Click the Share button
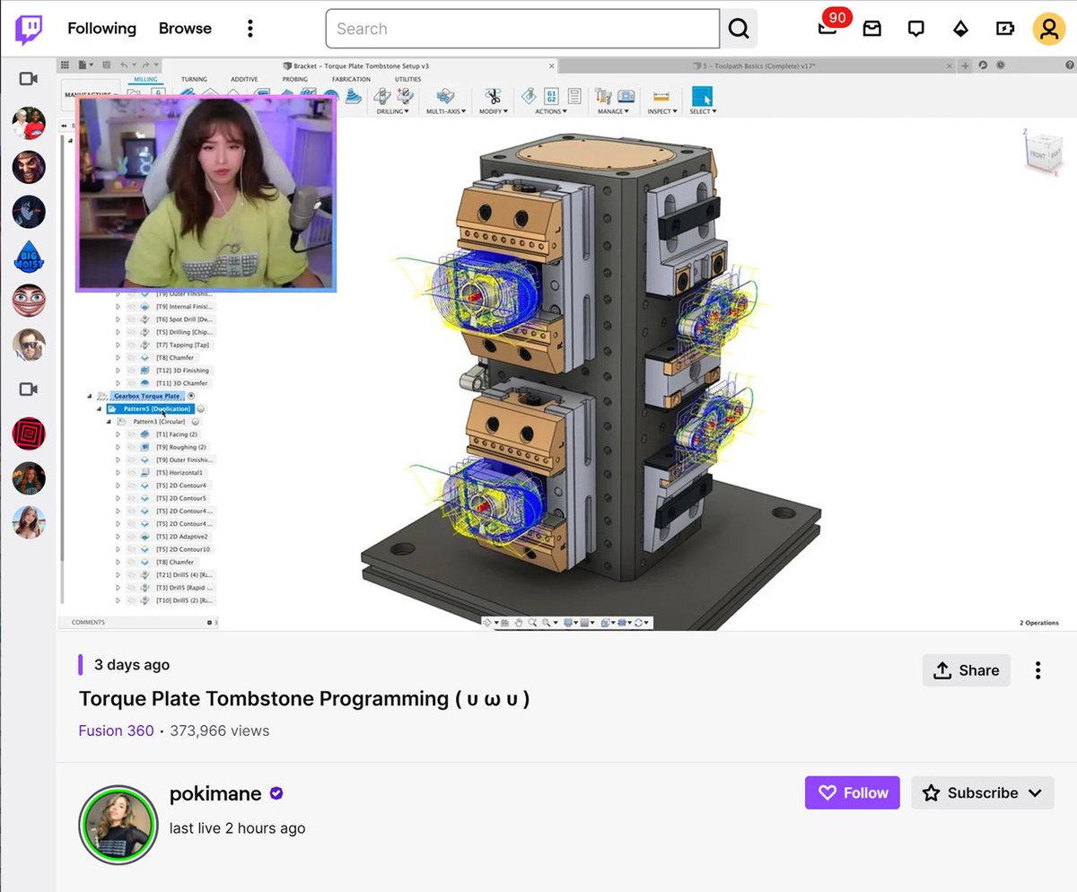The width and height of the screenshot is (1077, 892). pyautogui.click(x=967, y=670)
